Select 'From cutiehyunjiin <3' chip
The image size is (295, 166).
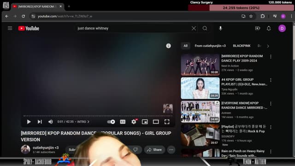pyautogui.click(x=210, y=46)
